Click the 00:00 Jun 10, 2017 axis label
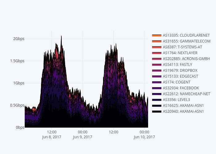Screen dimensions: 216x154 tap(144, 135)
